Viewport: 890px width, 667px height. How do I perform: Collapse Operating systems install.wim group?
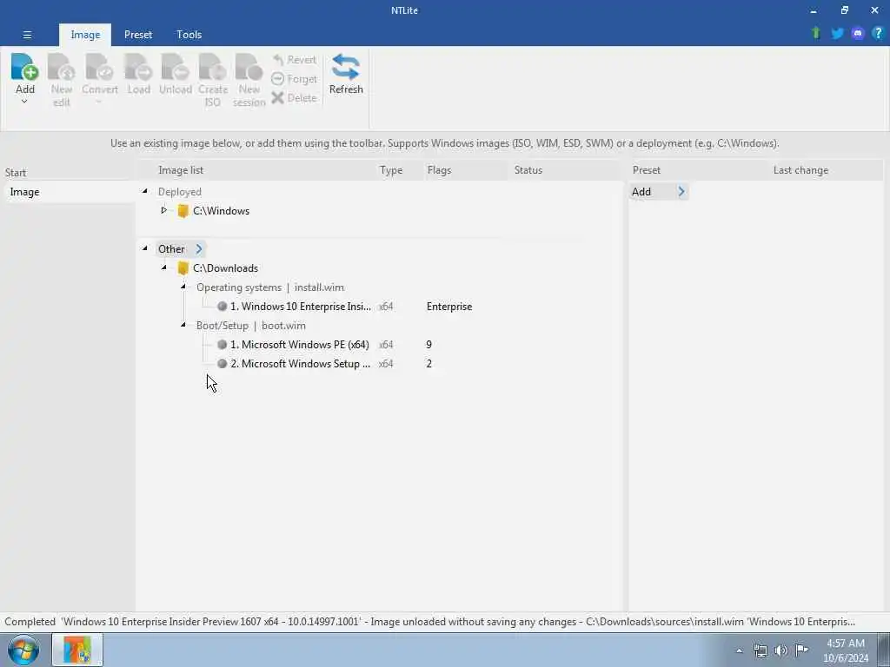(183, 287)
